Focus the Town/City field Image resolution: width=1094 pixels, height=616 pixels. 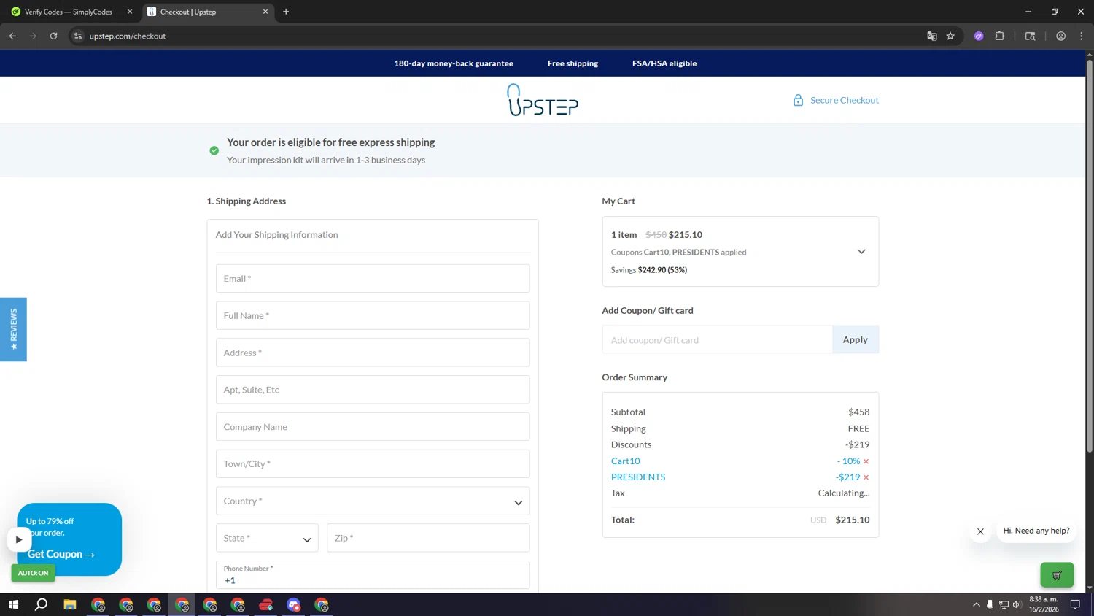(373, 464)
